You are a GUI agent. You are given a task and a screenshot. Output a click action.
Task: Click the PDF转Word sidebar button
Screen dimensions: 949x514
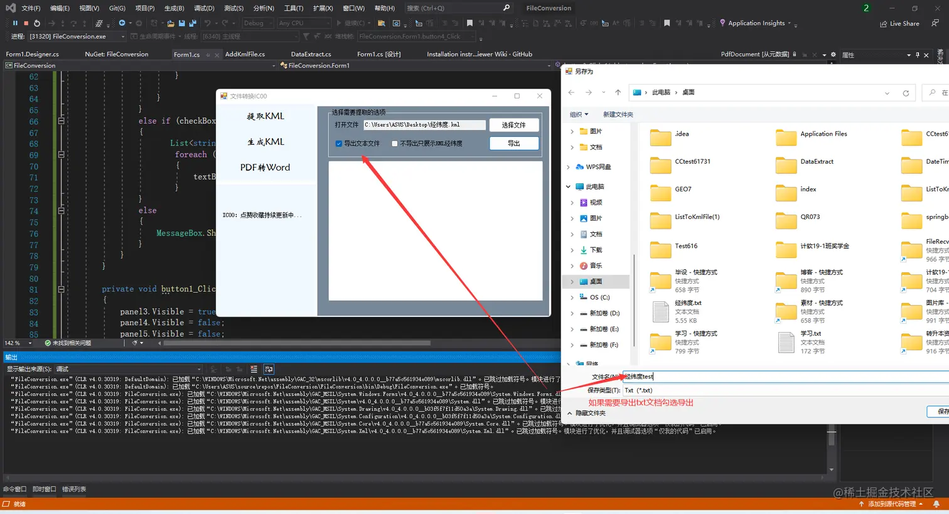point(265,168)
